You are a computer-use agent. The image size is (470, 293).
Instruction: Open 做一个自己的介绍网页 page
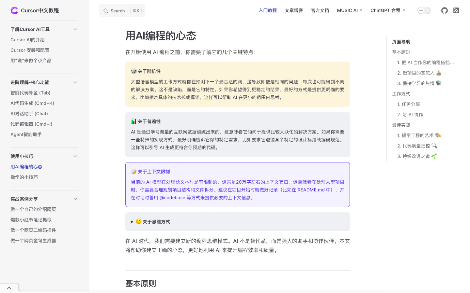(33, 209)
